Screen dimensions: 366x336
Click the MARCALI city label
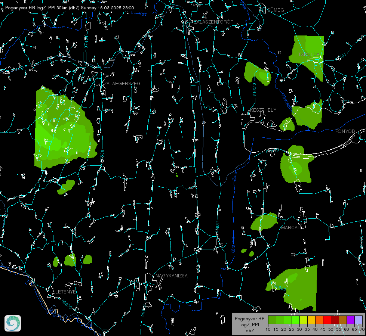291,228
